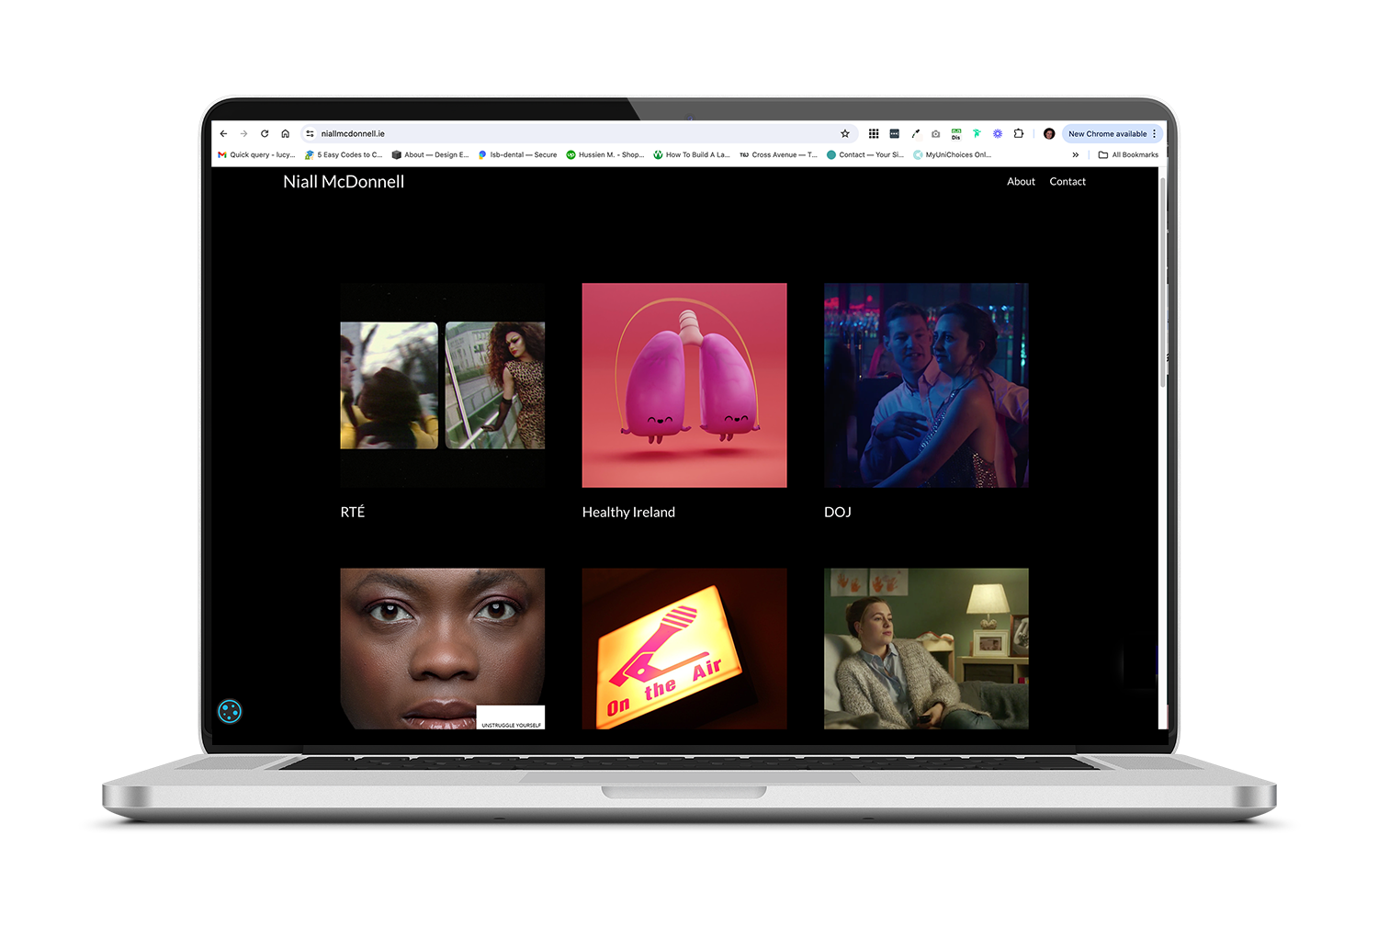
Task: Open the dark square extension icon
Action: point(895,133)
